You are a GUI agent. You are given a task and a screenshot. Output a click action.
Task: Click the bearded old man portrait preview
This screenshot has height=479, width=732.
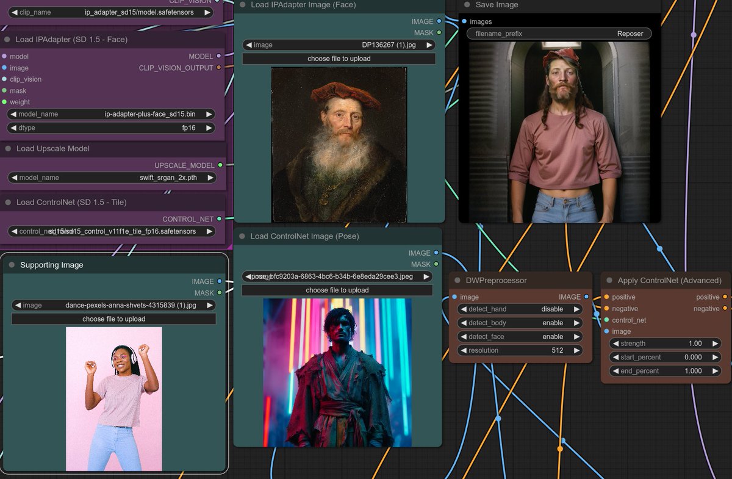339,145
